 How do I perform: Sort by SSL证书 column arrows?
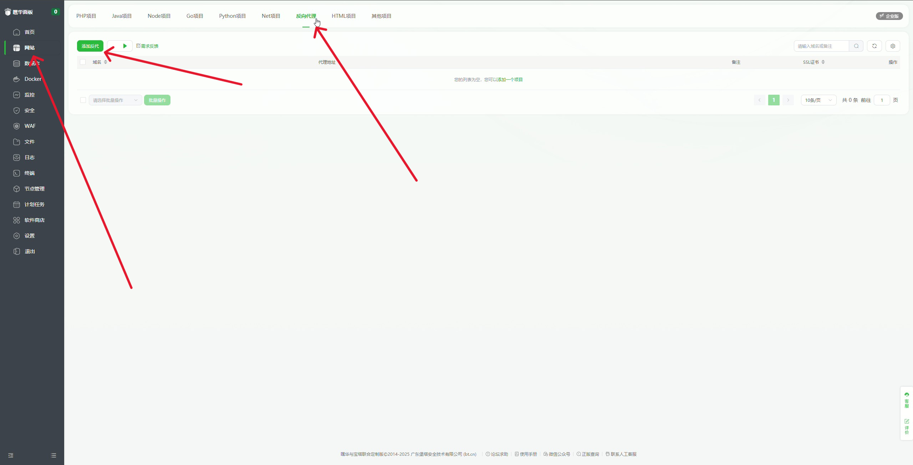(x=823, y=62)
